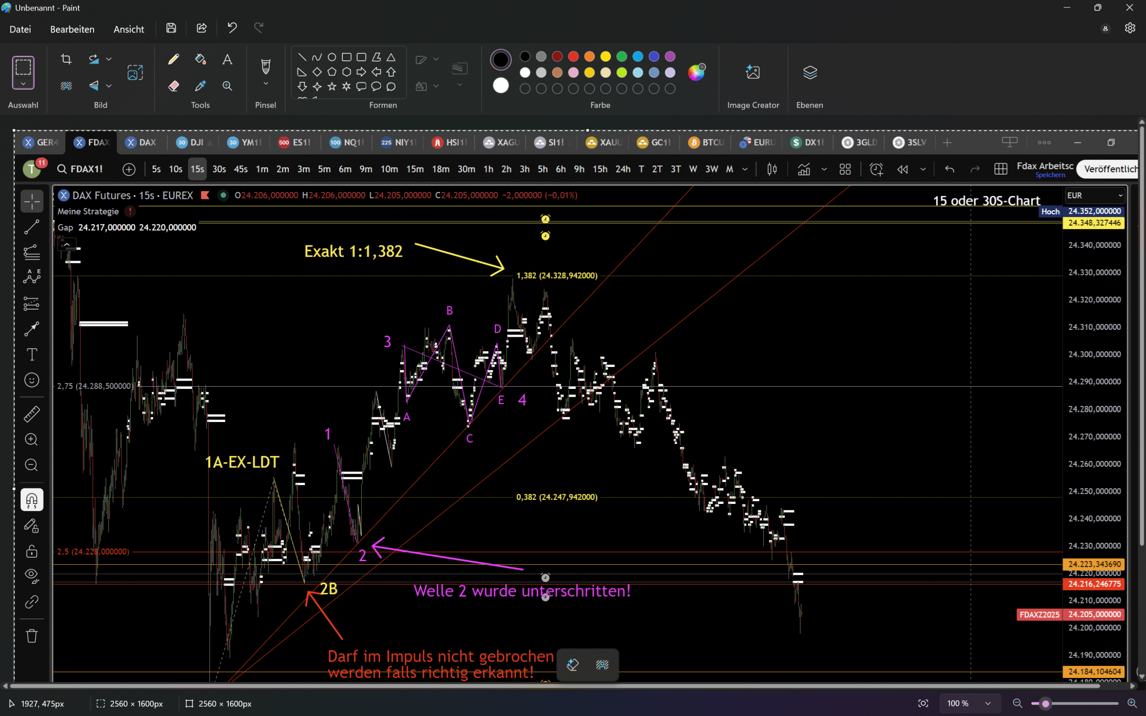This screenshot has height=716, width=1146.
Task: Expand the Pinsel brush dropdown
Action: [x=266, y=84]
